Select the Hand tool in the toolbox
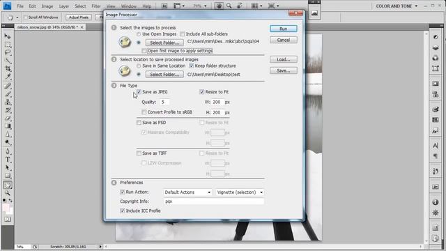446x251 pixels. [8, 185]
